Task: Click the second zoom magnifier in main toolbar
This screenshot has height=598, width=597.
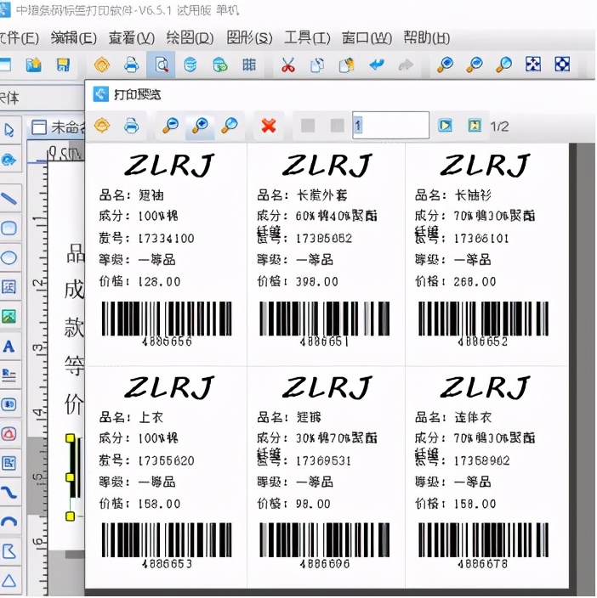Action: [474, 65]
